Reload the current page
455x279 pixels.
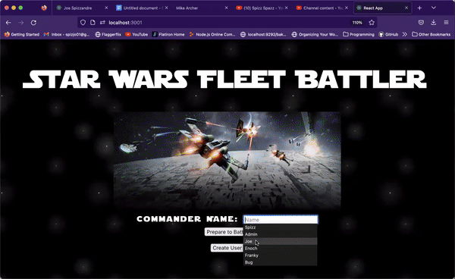[33, 23]
